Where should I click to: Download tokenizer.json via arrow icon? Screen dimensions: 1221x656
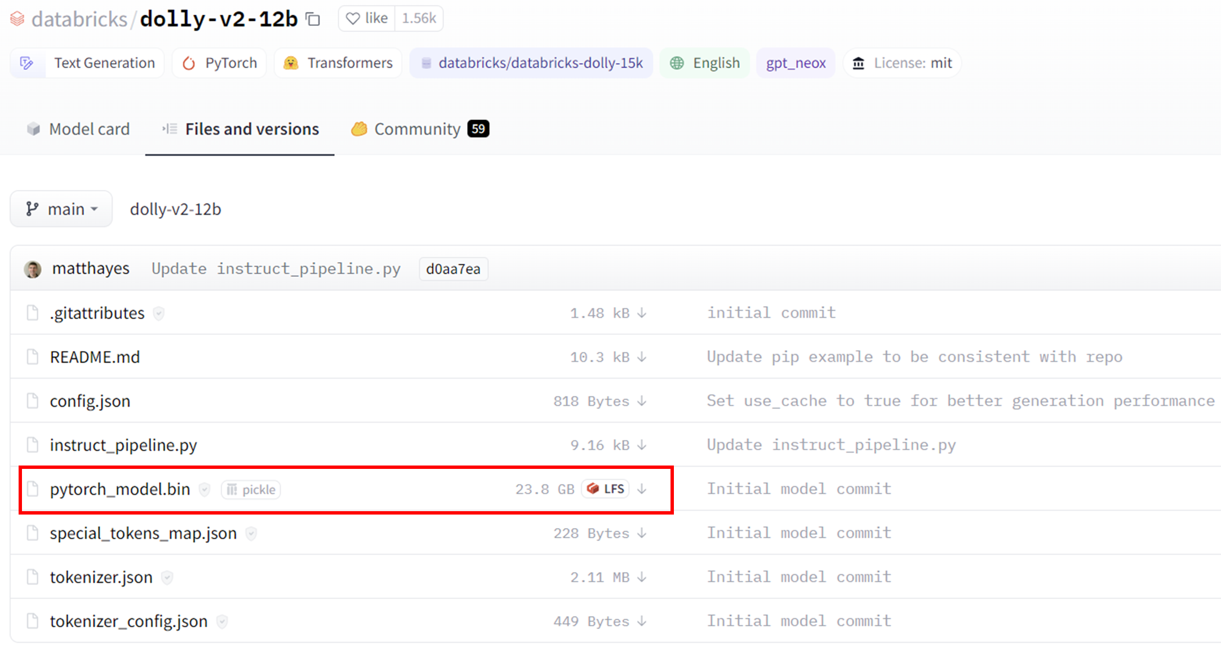point(642,577)
